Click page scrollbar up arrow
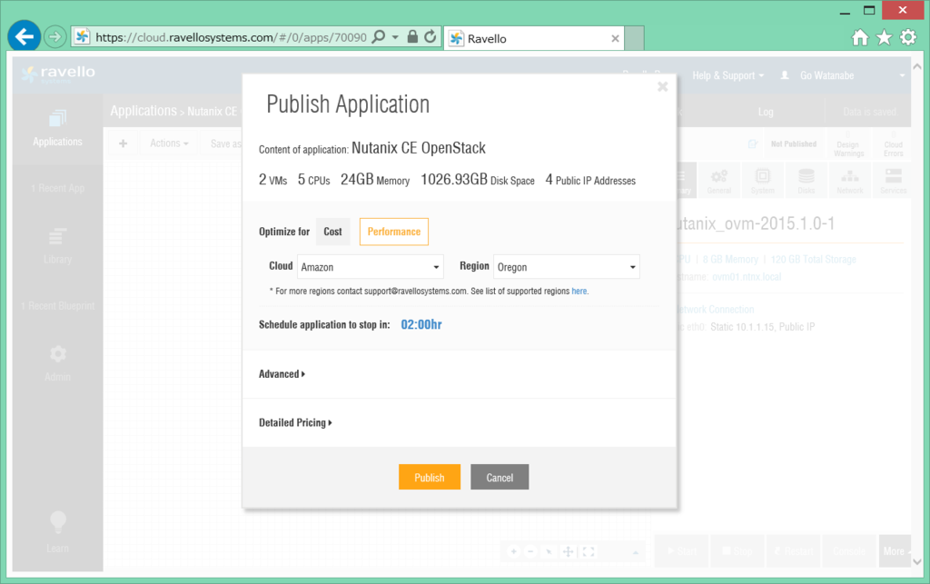This screenshot has width=930, height=584. [917, 66]
